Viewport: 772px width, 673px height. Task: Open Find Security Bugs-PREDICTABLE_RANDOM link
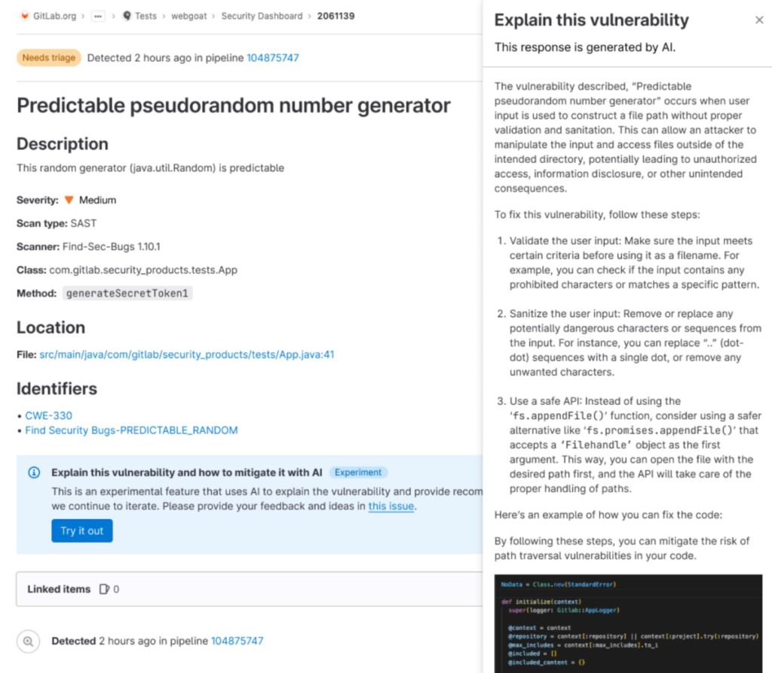click(x=131, y=430)
